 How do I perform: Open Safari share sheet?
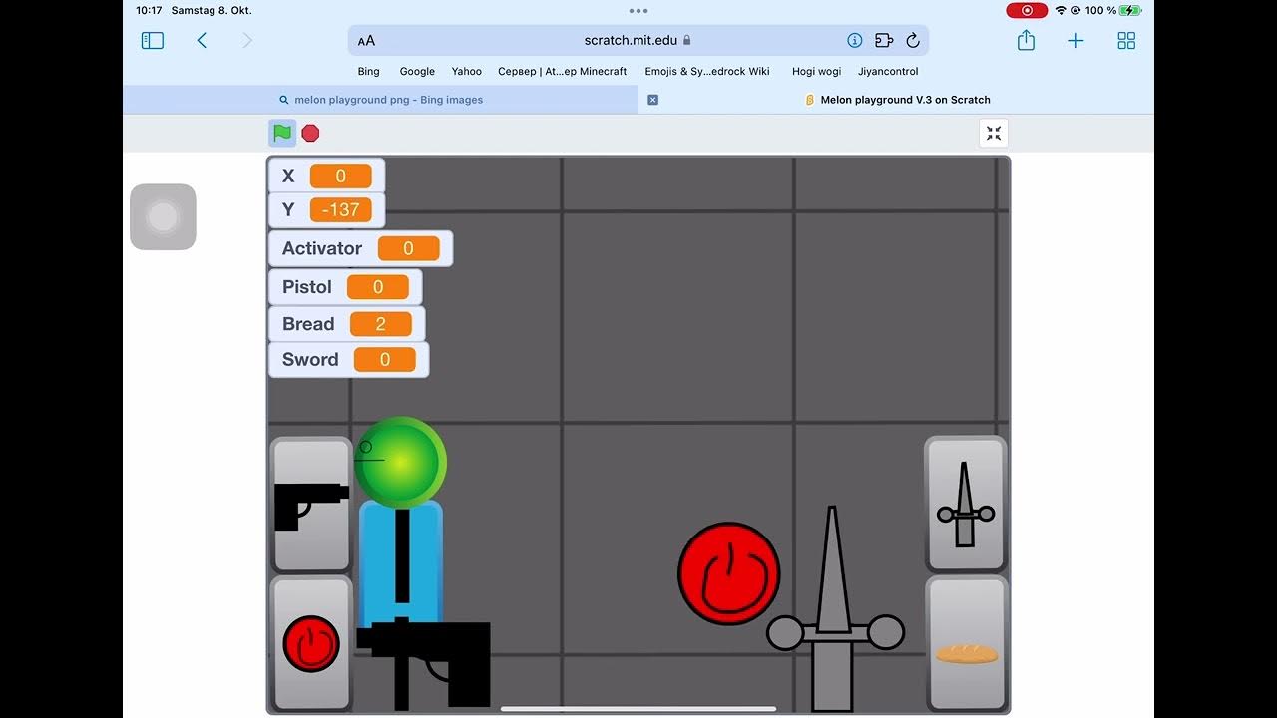tap(1026, 40)
